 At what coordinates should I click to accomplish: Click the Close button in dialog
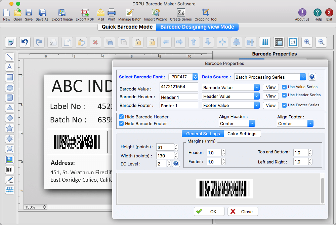(243, 212)
